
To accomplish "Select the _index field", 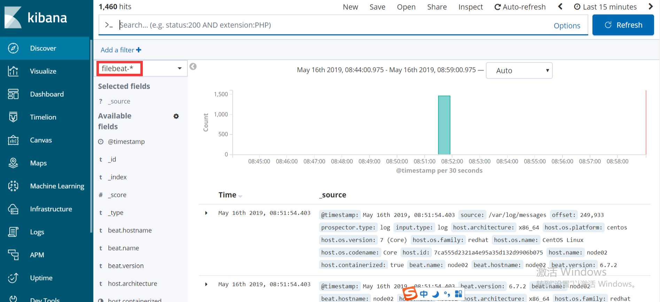I will 117,177.
